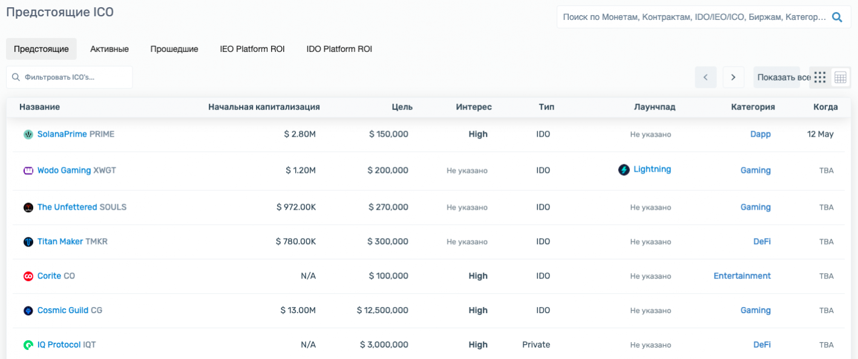Image resolution: width=858 pixels, height=359 pixels.
Task: Sort by Категория column header
Action: pos(753,107)
